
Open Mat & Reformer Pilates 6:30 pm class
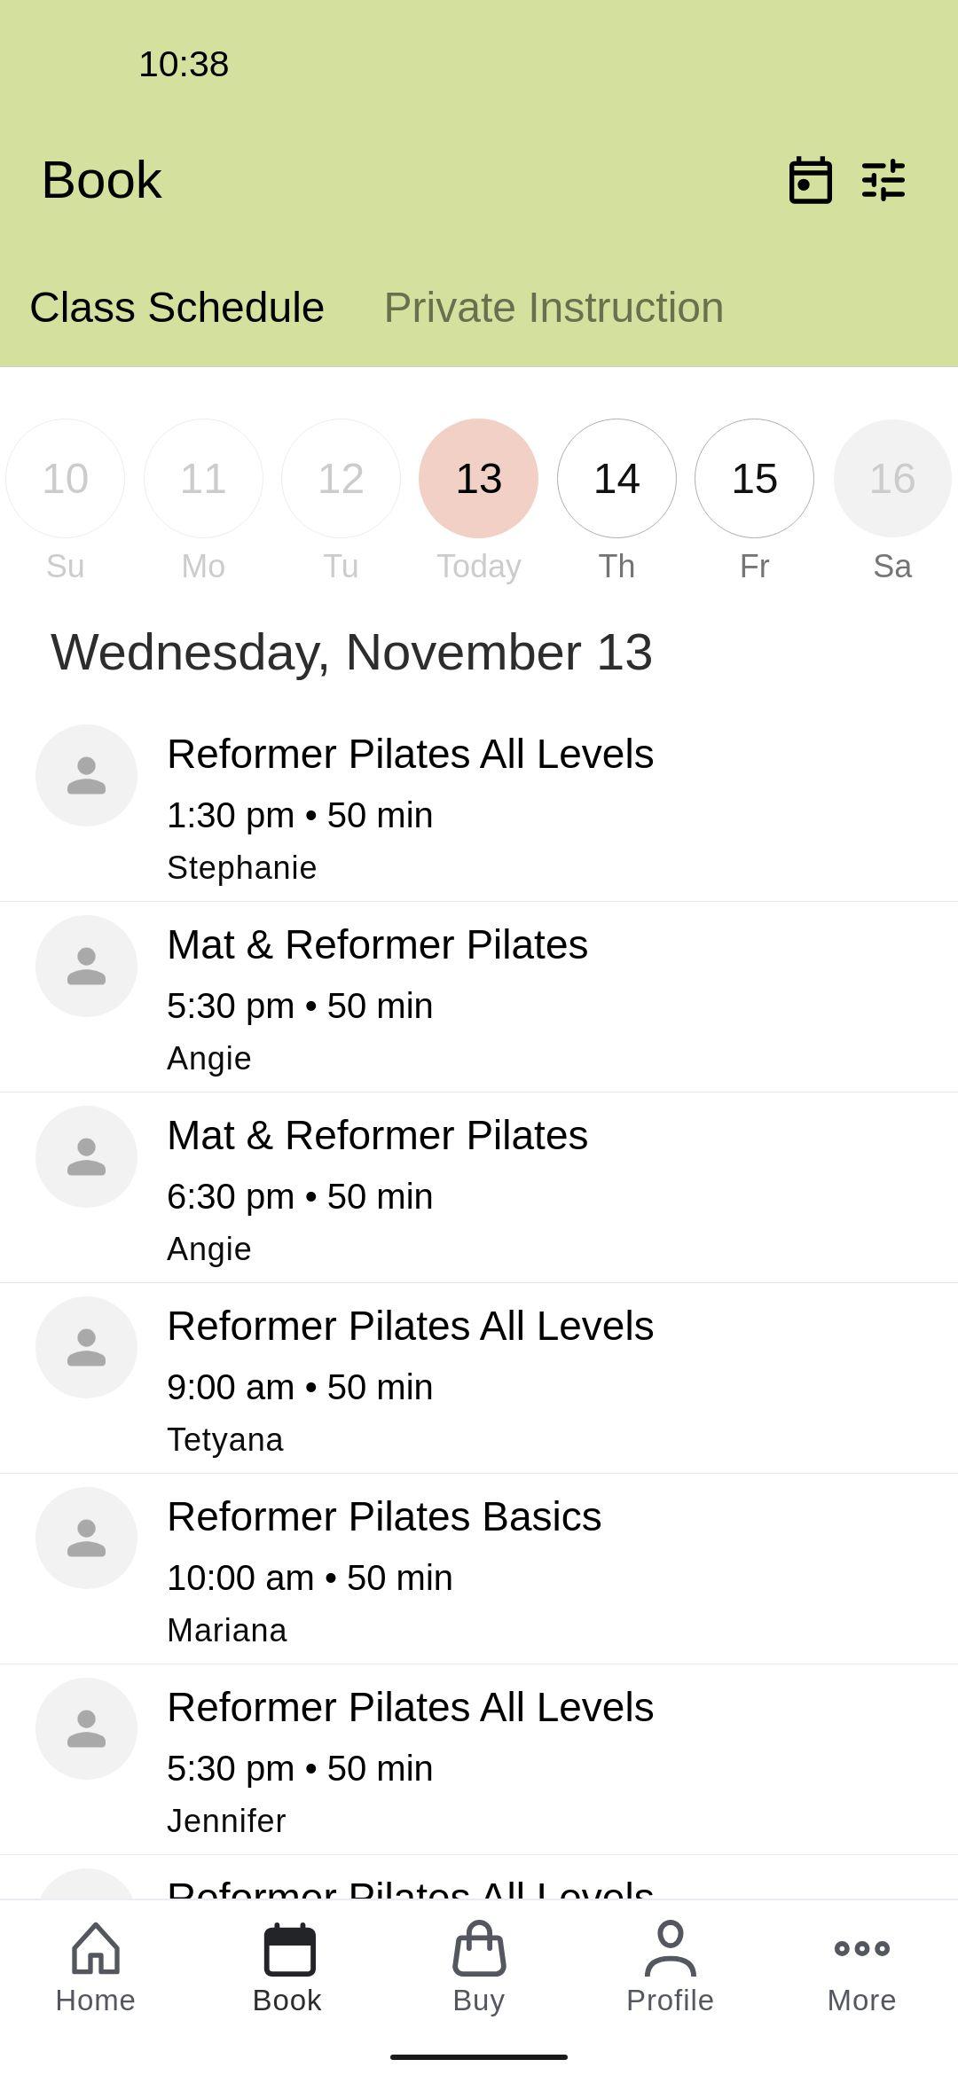pos(479,1188)
